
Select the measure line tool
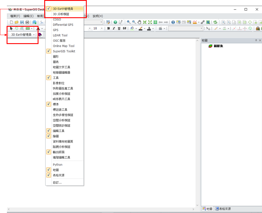coord(195,22)
